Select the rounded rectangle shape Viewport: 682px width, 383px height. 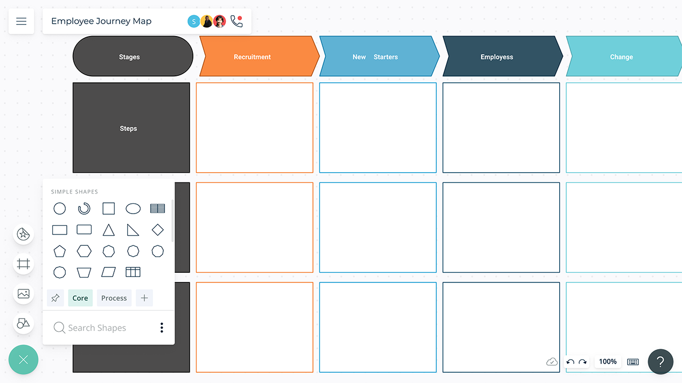pos(84,230)
